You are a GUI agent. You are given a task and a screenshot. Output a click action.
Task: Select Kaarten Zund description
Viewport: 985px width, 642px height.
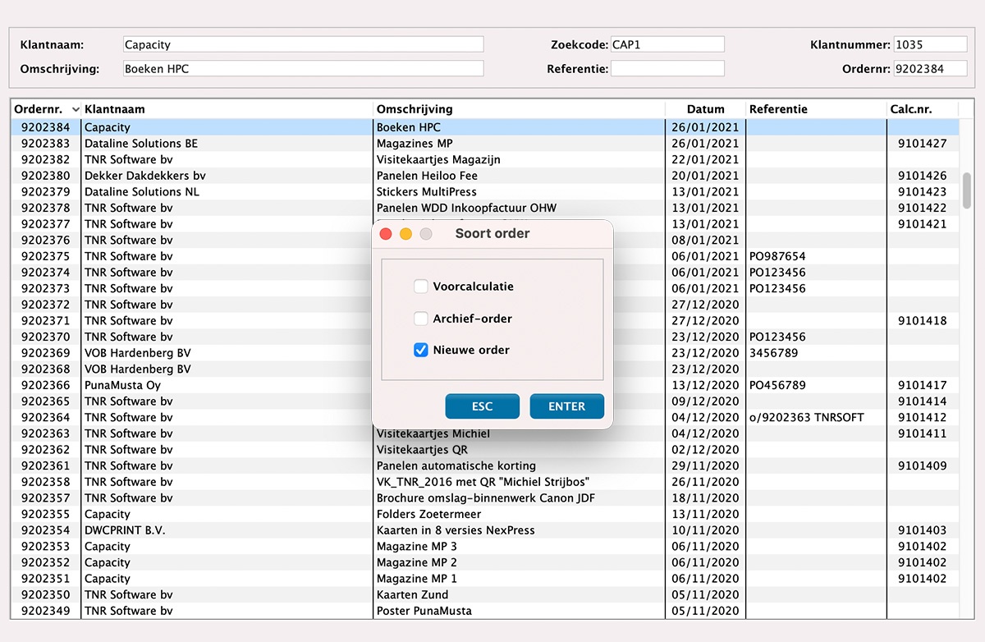click(413, 594)
